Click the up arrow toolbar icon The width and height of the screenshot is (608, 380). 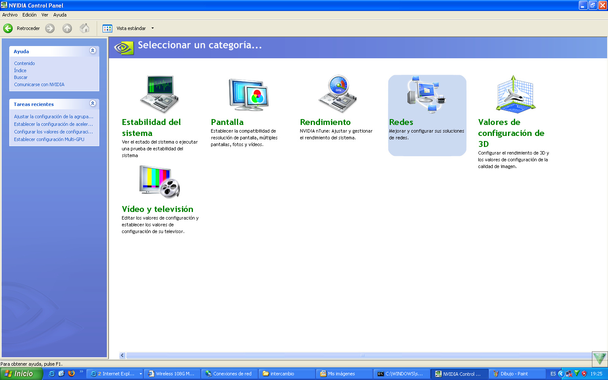pyautogui.click(x=67, y=28)
